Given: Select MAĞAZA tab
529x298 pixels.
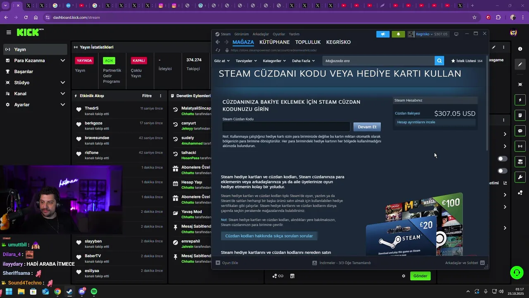Looking at the screenshot, I should coord(243,42).
